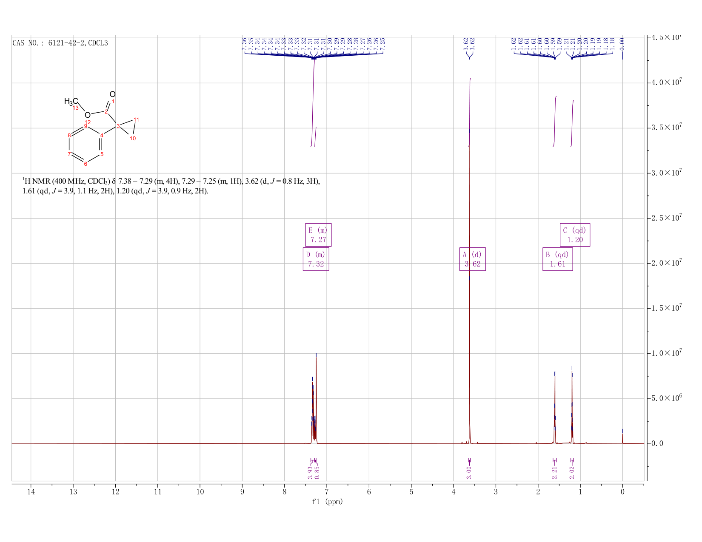The width and height of the screenshot is (702, 542).
Task: Click the 0.0 intensity axis tick label
Action: pos(657,444)
